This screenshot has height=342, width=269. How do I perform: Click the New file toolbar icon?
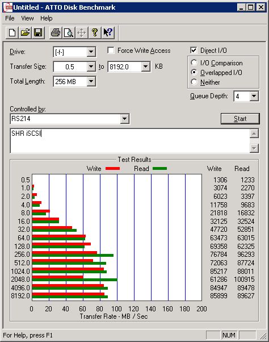click(x=12, y=33)
